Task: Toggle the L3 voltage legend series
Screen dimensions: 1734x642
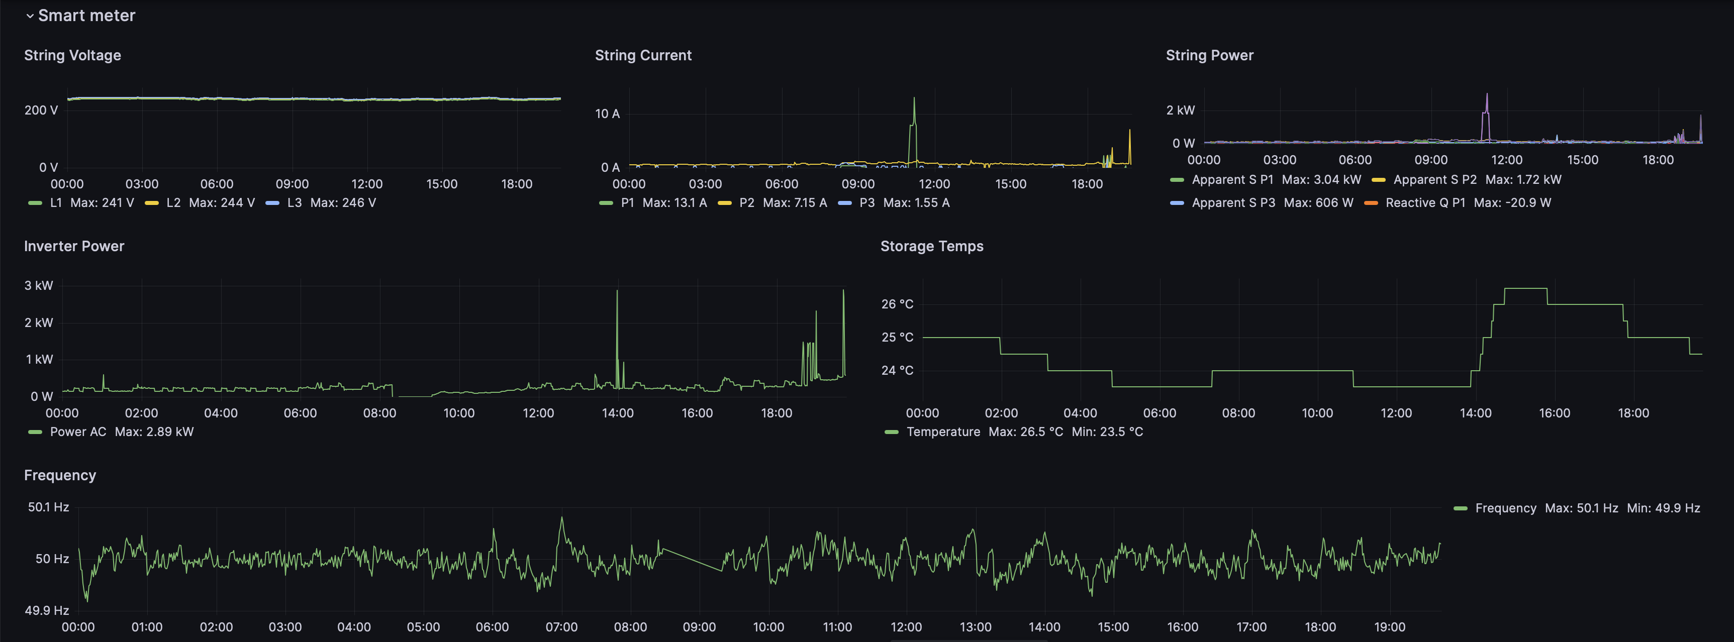Action: click(294, 202)
